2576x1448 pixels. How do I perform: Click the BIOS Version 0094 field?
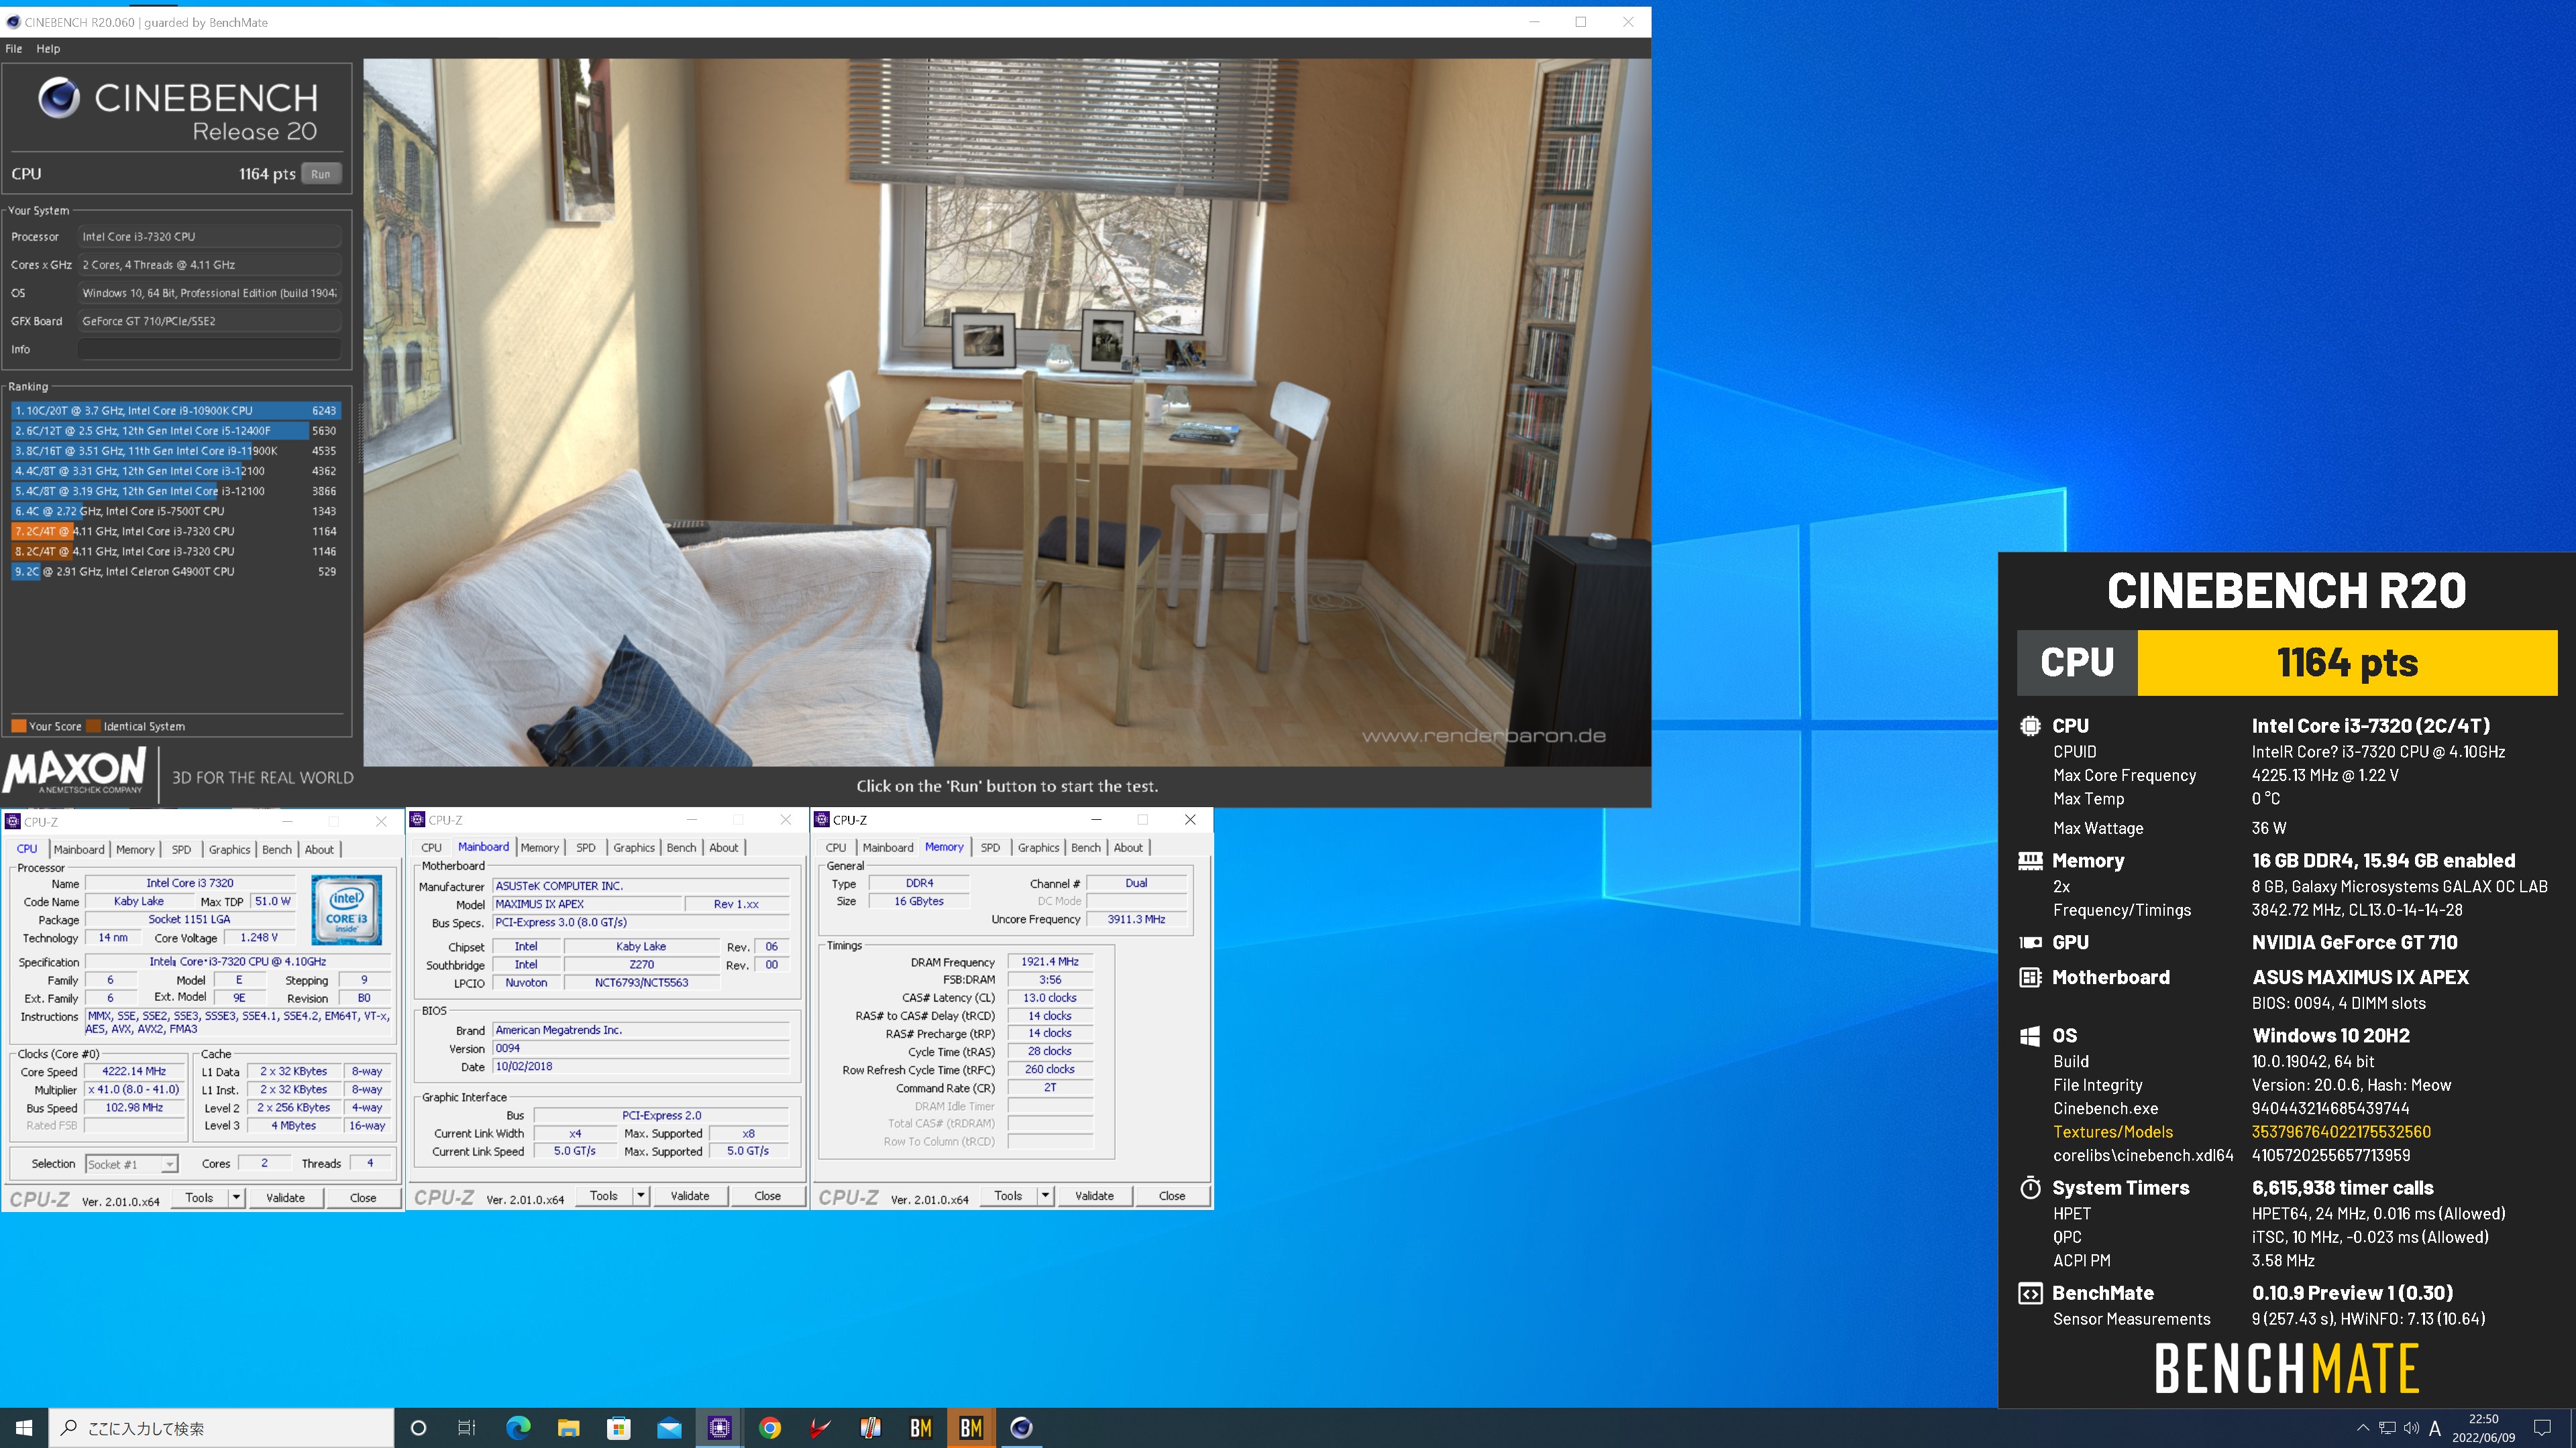(640, 1048)
